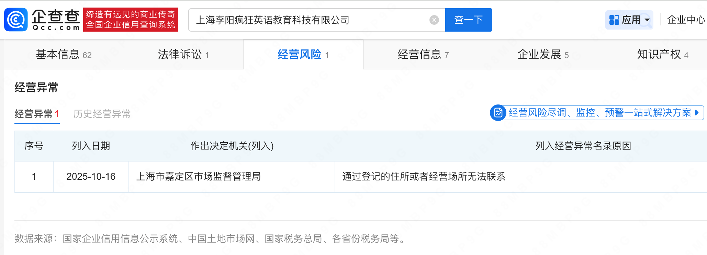Select 经营异常 sub-tab
707x255 pixels.
pos(37,114)
